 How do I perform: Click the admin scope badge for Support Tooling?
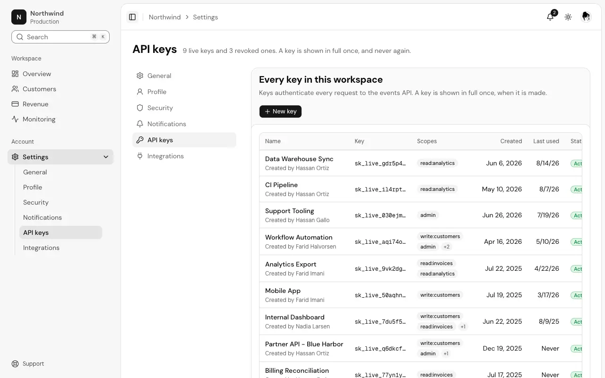pyautogui.click(x=428, y=215)
